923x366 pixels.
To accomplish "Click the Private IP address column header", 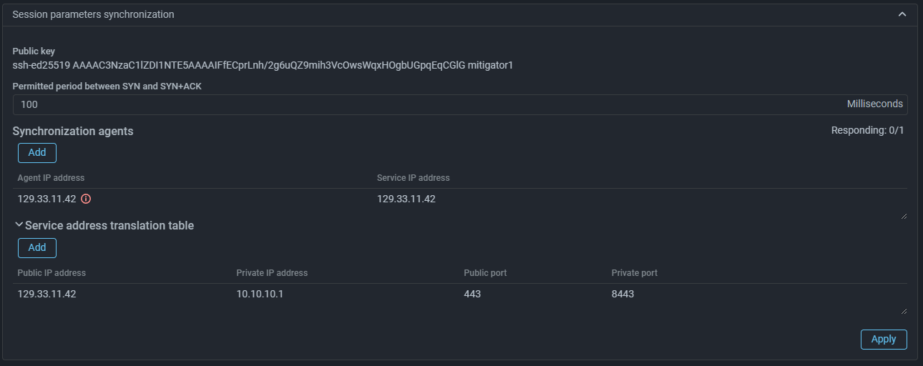I will (x=272, y=273).
